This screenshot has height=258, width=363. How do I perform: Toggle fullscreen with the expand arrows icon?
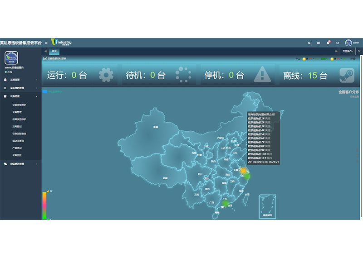coord(359,51)
